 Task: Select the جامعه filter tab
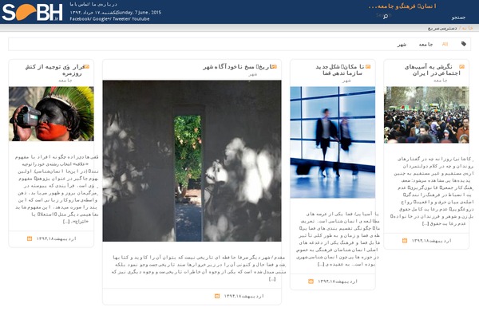click(x=426, y=45)
